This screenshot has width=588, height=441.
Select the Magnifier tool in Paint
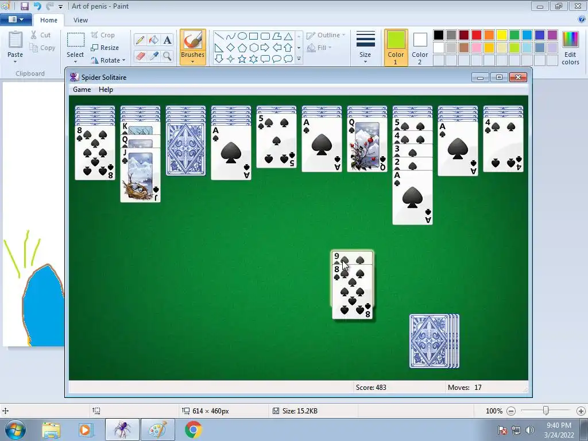tap(167, 56)
